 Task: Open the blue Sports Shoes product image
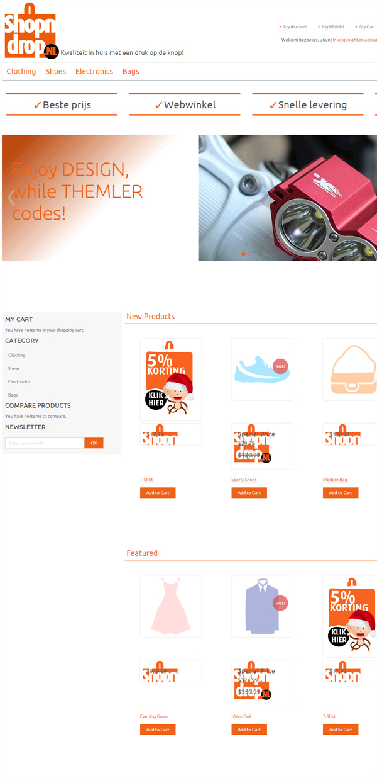click(262, 369)
